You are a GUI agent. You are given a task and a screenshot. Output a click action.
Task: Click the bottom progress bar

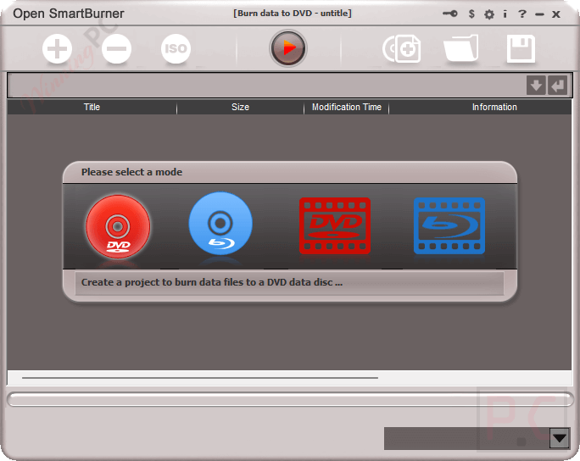click(290, 400)
